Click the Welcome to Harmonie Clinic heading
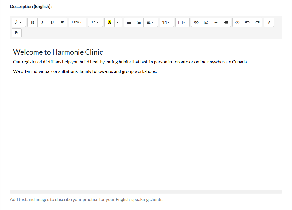The width and height of the screenshot is (292, 210). point(58,52)
